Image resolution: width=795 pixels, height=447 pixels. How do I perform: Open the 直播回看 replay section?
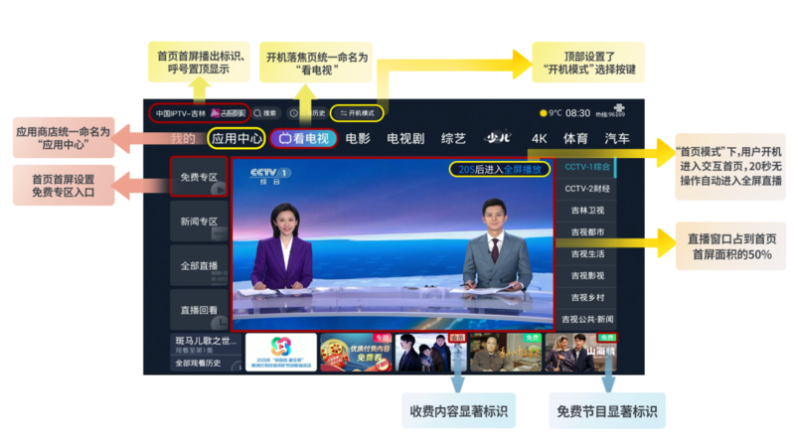199,310
